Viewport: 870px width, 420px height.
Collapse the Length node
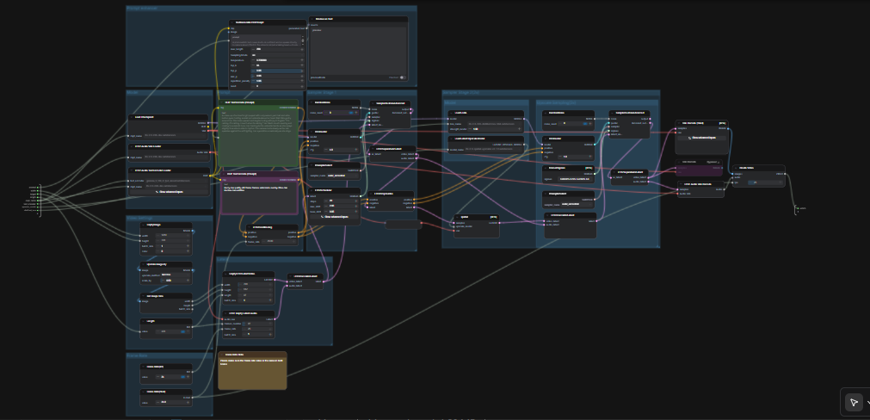[x=143, y=321]
